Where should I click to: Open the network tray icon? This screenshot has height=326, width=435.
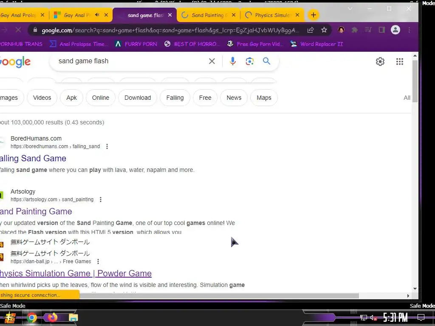tap(364, 318)
